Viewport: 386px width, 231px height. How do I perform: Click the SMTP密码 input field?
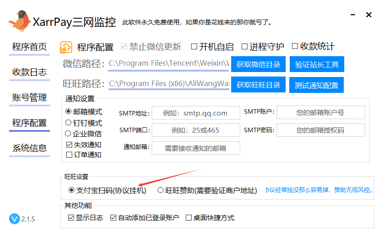point(321,130)
